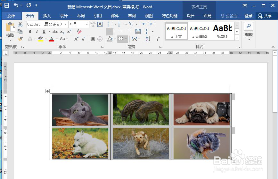The image size is (278, 179).
Task: Show or hide paragraph marks
Action: 158,39
